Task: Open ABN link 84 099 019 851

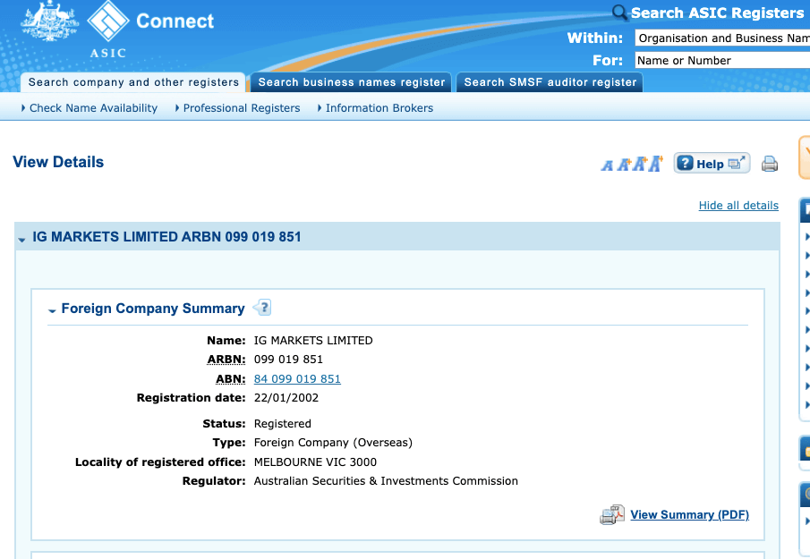Action: pyautogui.click(x=297, y=379)
